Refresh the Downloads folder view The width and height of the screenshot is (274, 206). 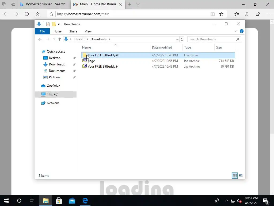pos(182,39)
